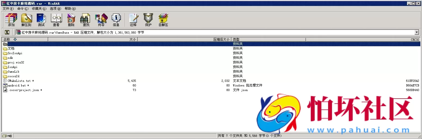
Task: Click the WinRAR title bar icon
Action: 4,3
